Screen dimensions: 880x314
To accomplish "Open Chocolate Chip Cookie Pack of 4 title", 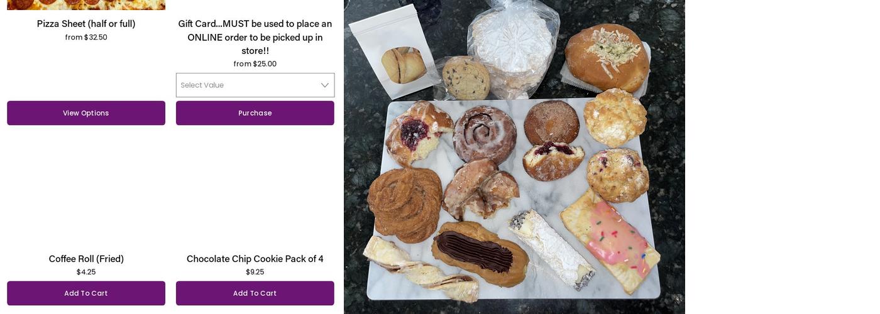I will 255,259.
